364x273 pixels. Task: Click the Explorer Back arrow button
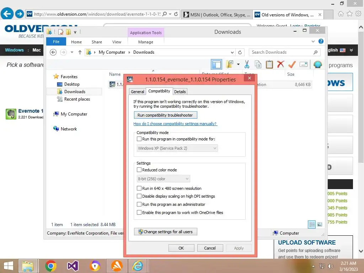tap(53, 52)
